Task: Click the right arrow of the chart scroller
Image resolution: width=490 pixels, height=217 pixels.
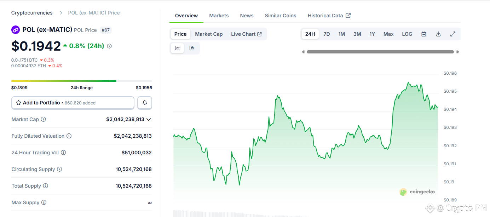Action: pyautogui.click(x=458, y=52)
